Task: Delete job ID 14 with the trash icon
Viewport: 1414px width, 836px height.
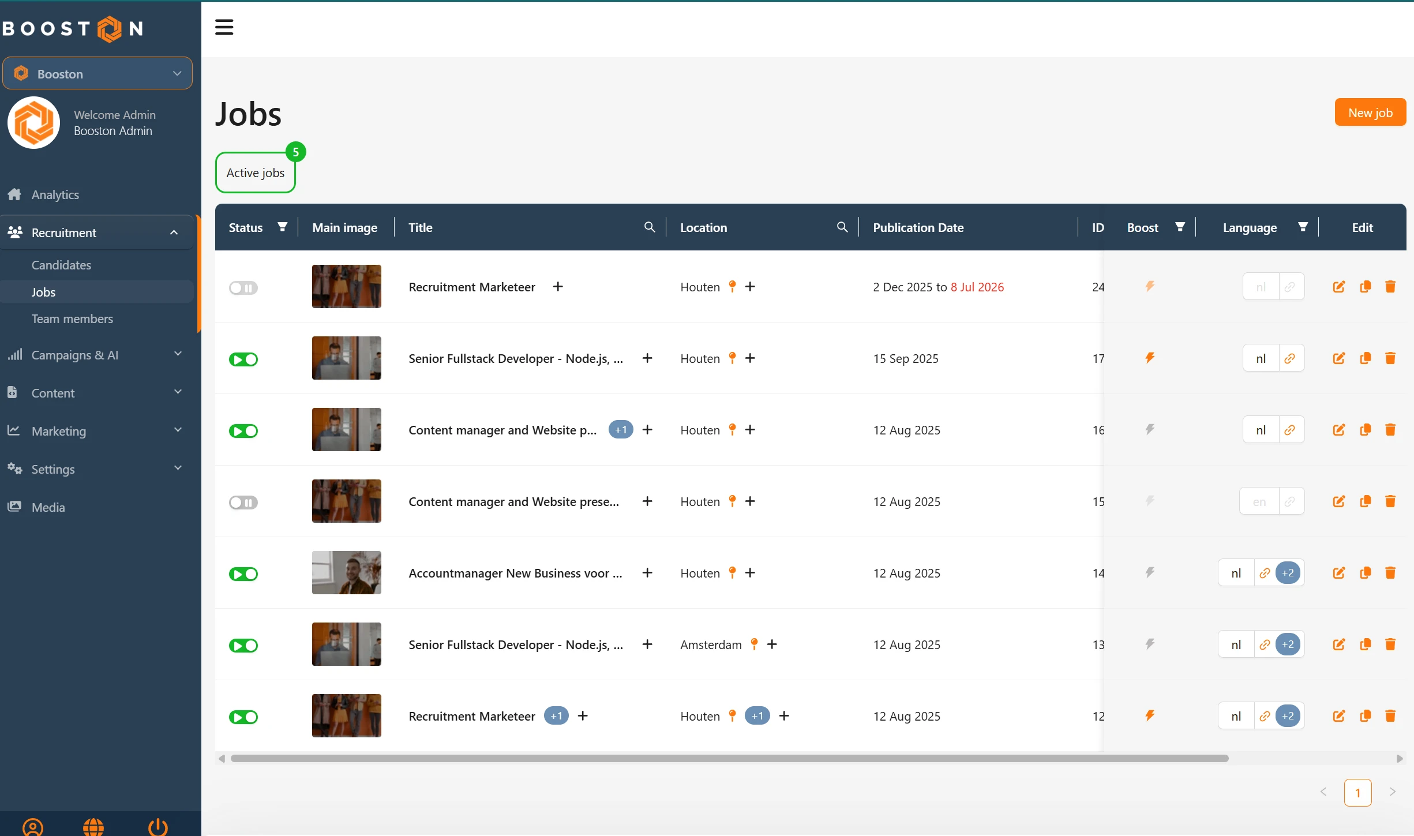Action: pos(1390,573)
